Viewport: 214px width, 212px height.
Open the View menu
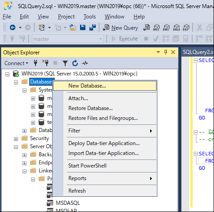43,17
